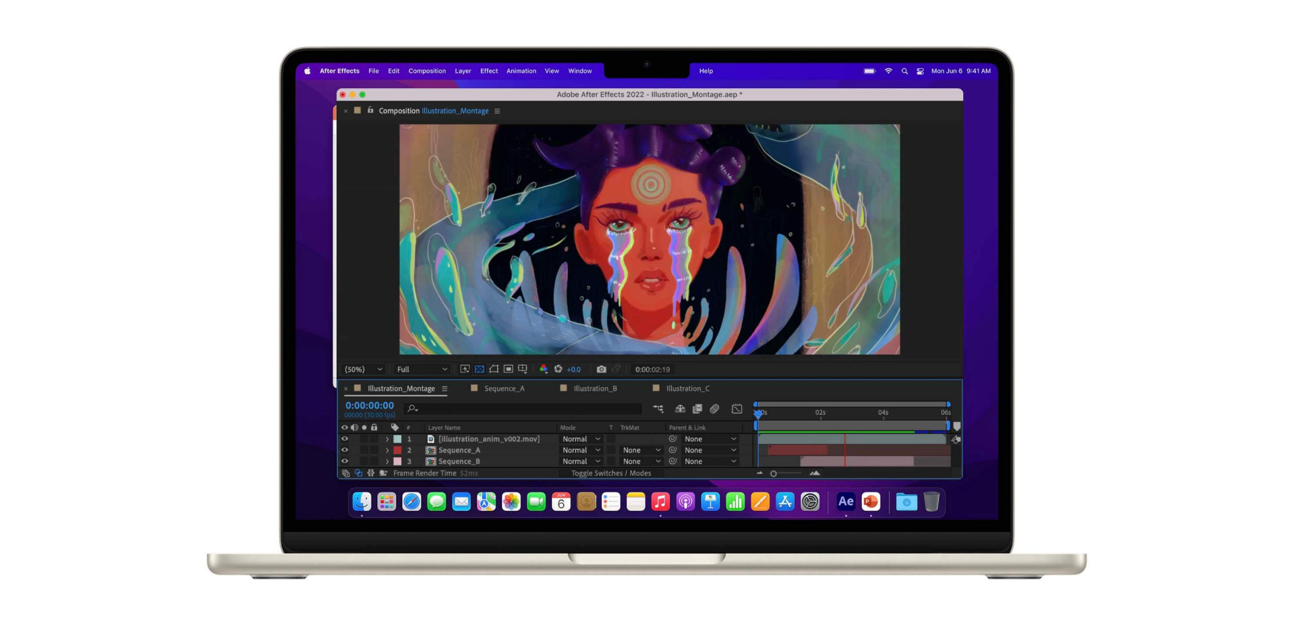Expand the Sequence_A layer properties
This screenshot has height=638, width=1295.
387,451
